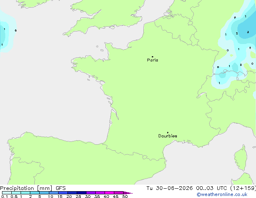Click the '2' precipitation value on the map
This screenshot has height=198, width=256.
237,33
